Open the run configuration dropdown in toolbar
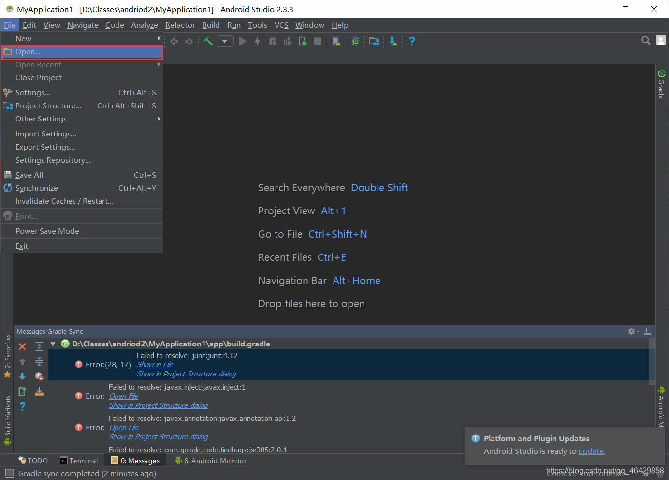The image size is (669, 480). pos(225,41)
